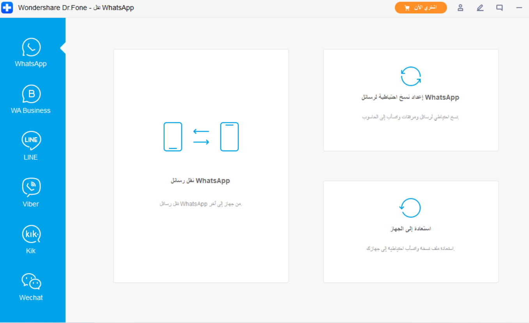Select the WhatsApp sidebar icon
529x323 pixels.
point(31,48)
